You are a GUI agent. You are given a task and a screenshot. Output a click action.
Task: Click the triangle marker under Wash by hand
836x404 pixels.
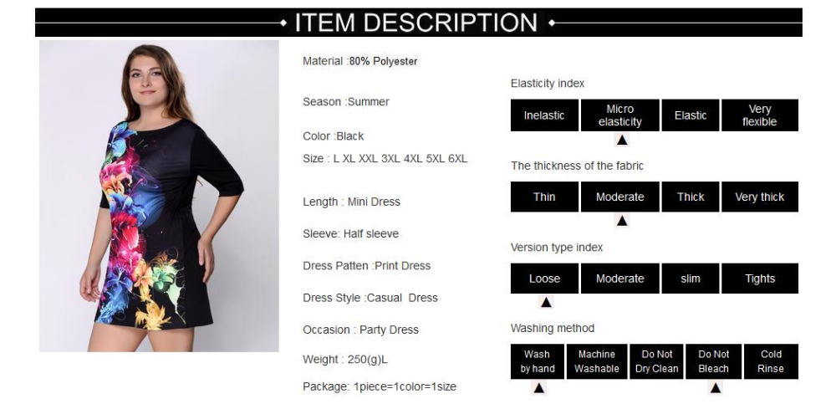[x=539, y=388]
